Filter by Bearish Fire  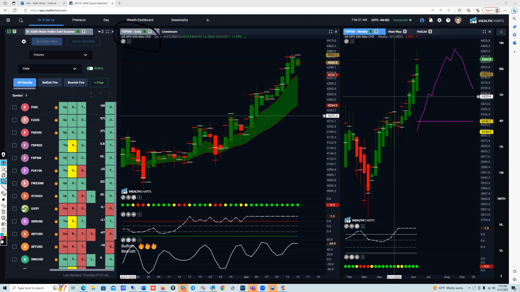[76, 82]
